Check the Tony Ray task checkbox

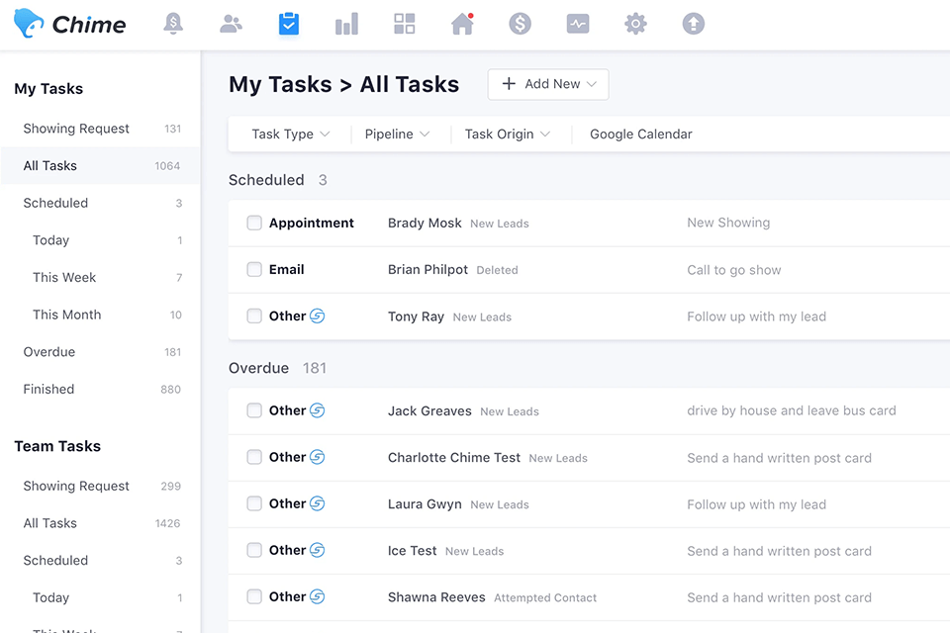254,316
